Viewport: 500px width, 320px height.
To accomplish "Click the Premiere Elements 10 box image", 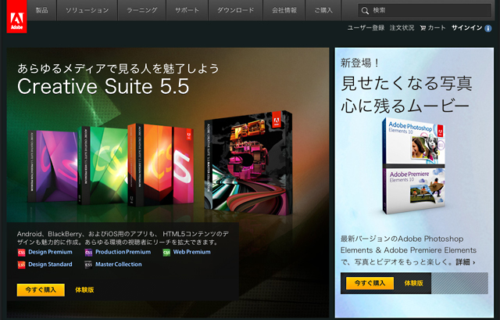I will tap(413, 191).
